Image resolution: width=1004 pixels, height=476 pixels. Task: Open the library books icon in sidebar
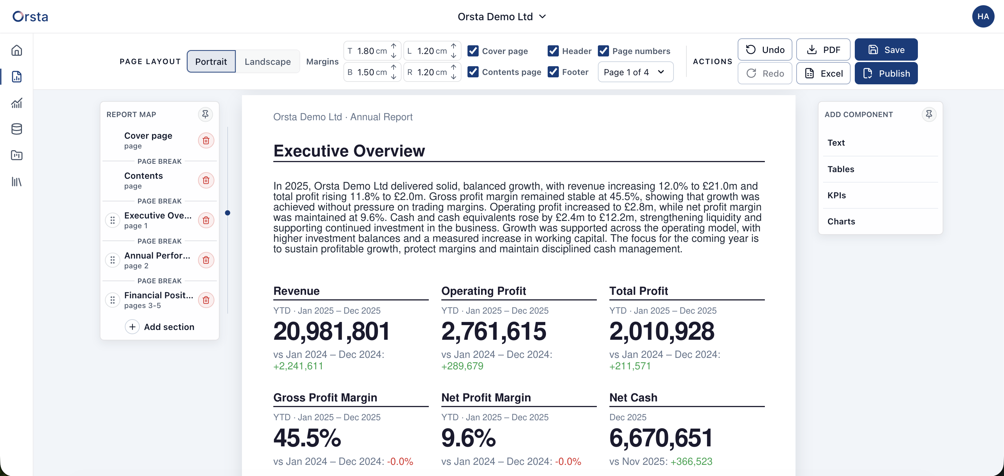pos(17,182)
